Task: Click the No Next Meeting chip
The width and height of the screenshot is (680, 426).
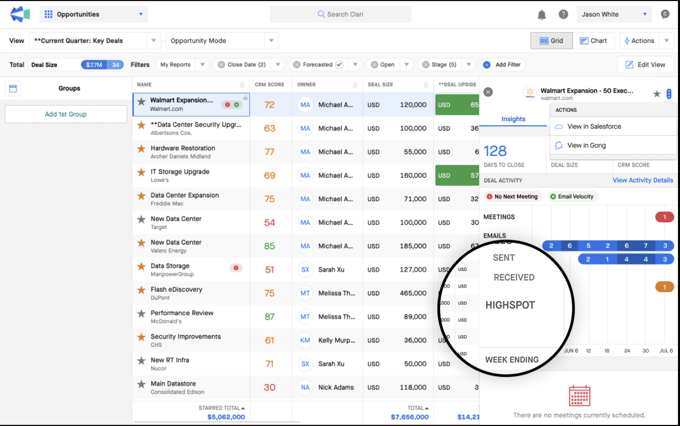Action: [513, 197]
